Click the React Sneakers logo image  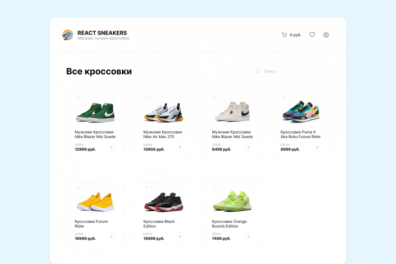tap(68, 35)
